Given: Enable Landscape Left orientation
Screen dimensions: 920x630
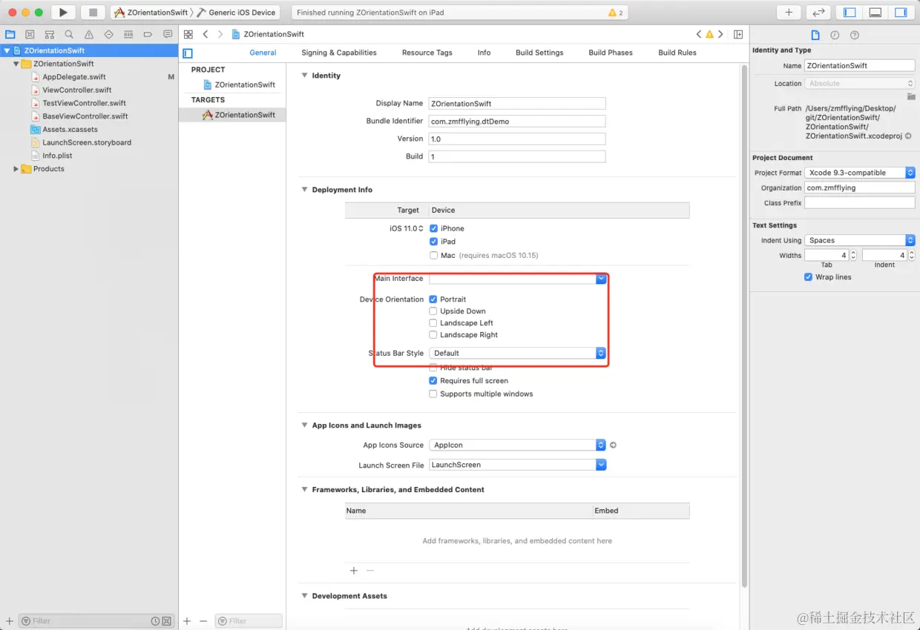Looking at the screenshot, I should (x=433, y=323).
